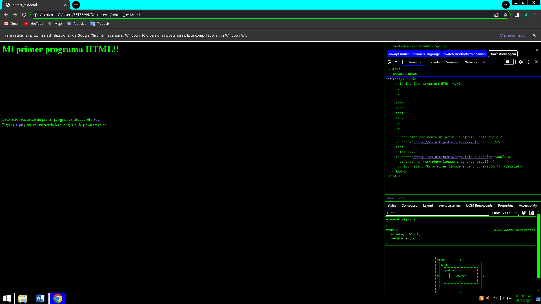Click the share page icon
The image size is (541, 304).
[x=496, y=15]
